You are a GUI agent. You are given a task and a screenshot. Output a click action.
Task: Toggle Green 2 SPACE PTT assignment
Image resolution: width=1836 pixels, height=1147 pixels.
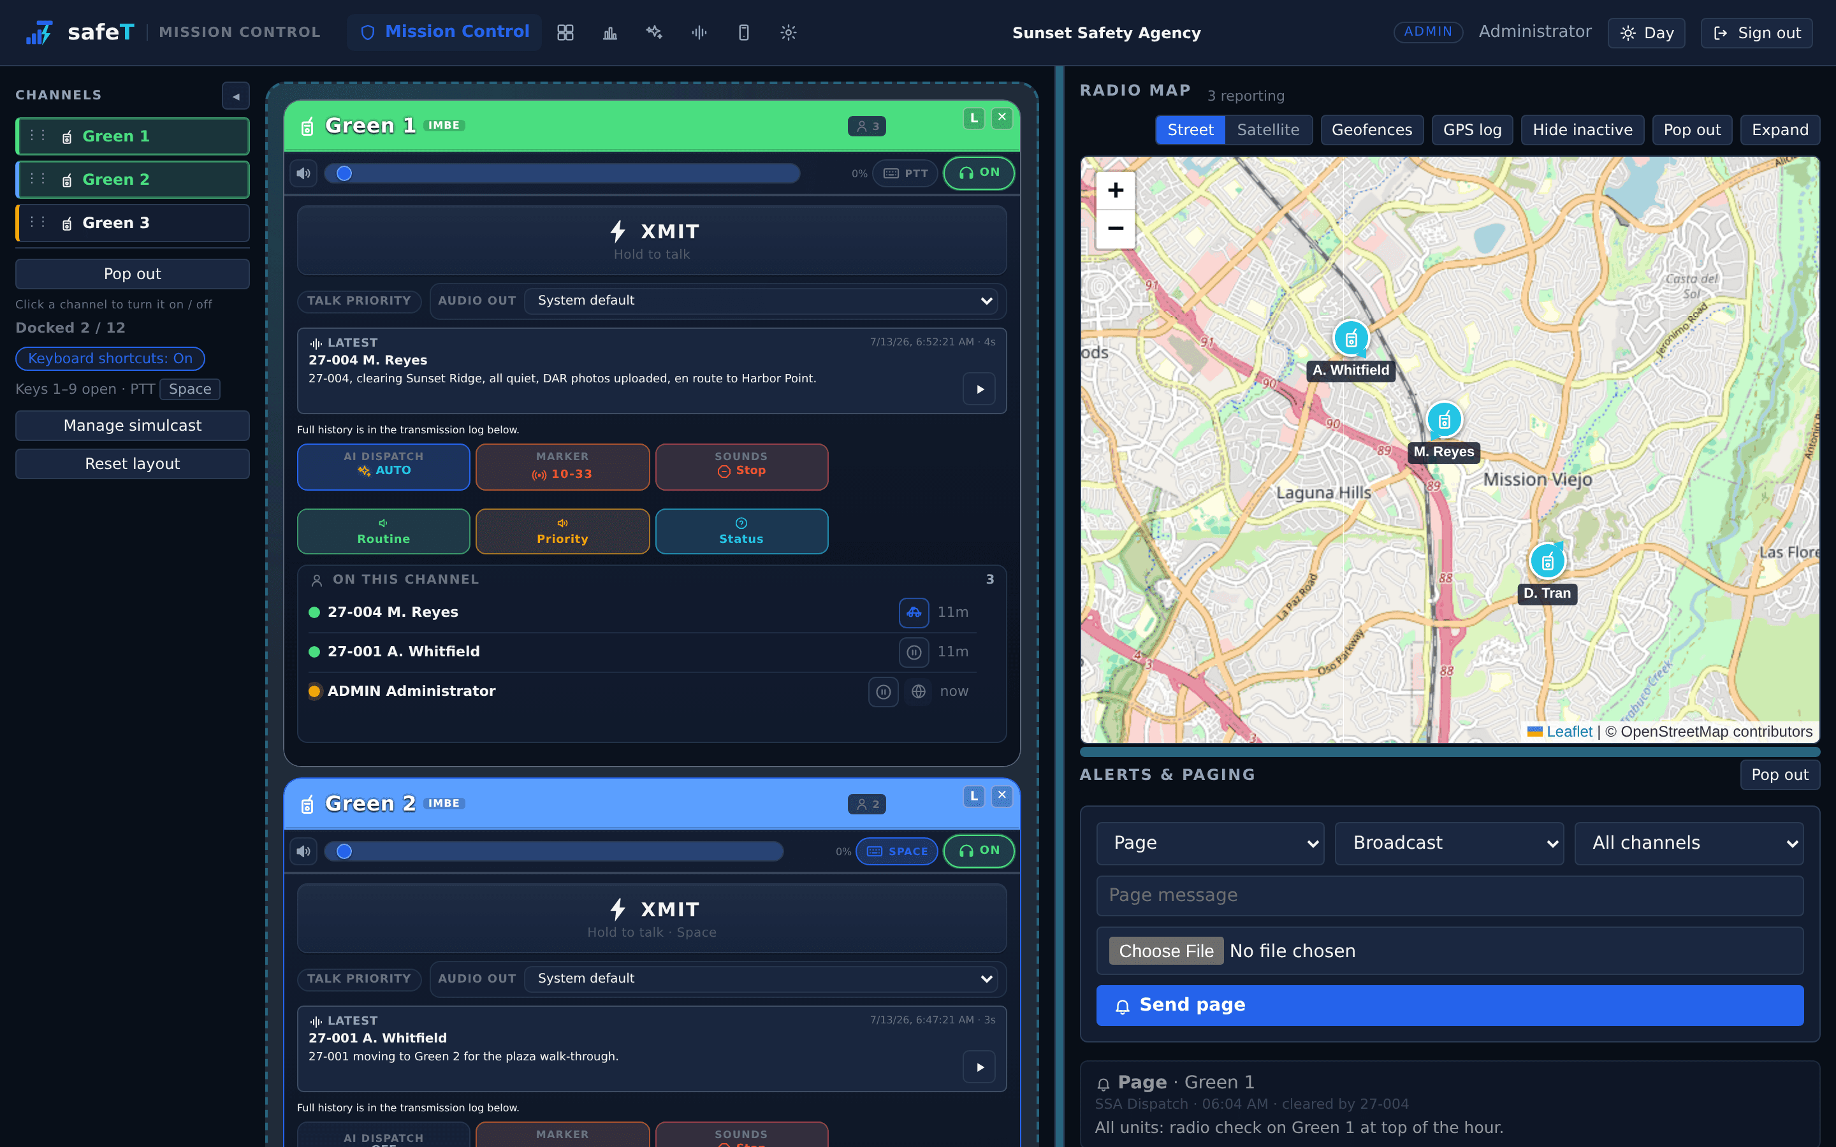[897, 852]
